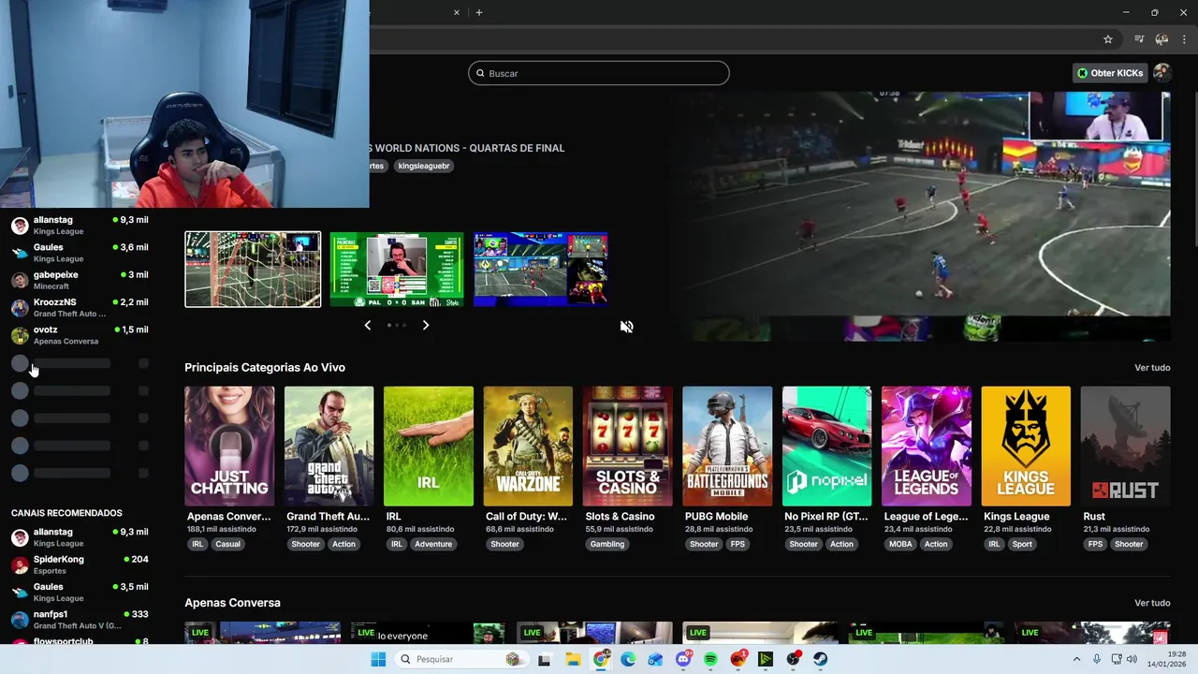Open Outlook icon on taskbar
The image size is (1198, 674).
(655, 659)
